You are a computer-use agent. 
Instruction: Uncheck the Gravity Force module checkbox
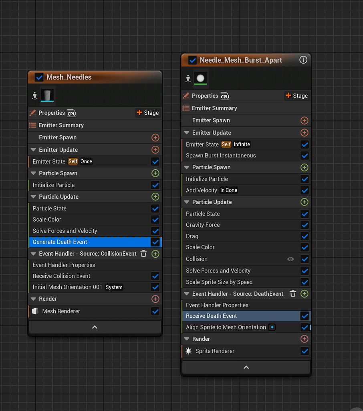pos(305,225)
